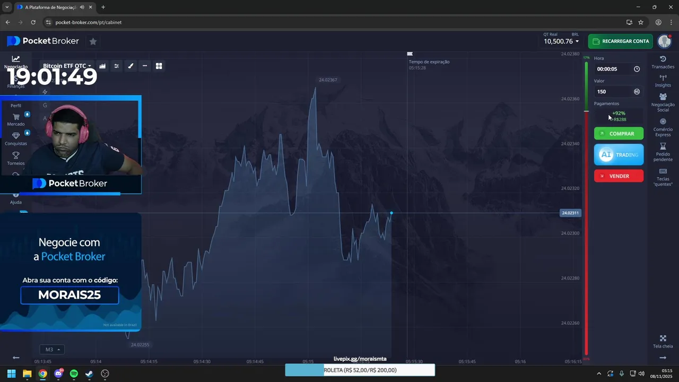Click the Hora expiration time field
679x382 pixels.
point(618,69)
